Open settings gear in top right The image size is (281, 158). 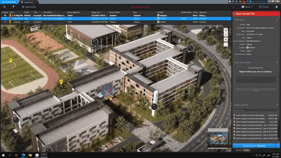277,7
